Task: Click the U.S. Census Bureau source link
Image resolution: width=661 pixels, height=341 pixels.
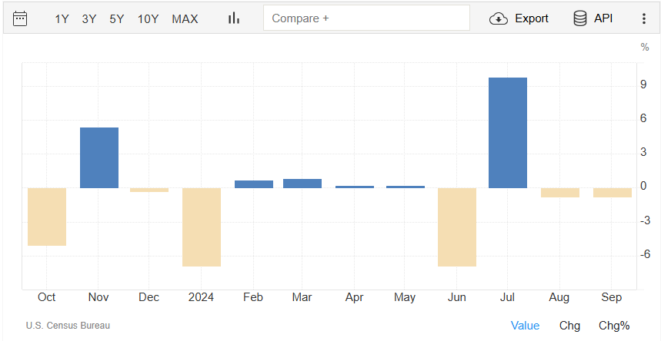Action: (68, 326)
